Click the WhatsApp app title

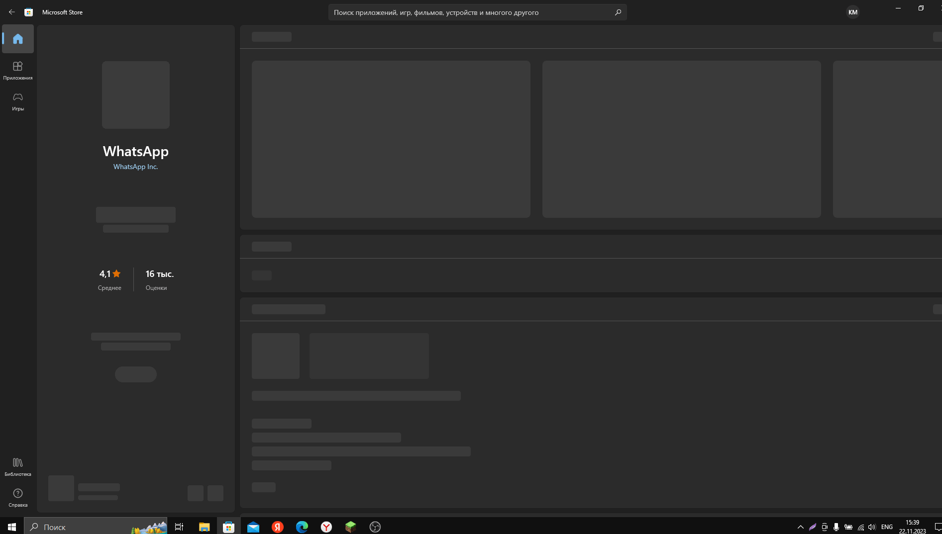pyautogui.click(x=135, y=151)
